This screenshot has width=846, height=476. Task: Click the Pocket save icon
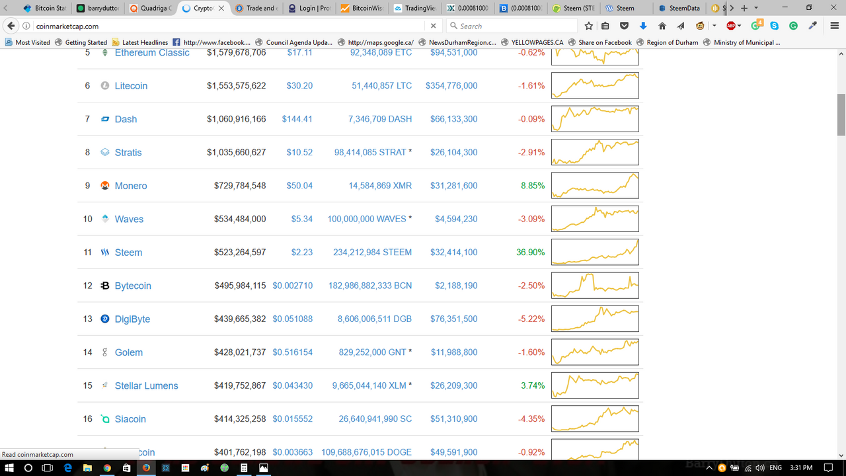[624, 26]
